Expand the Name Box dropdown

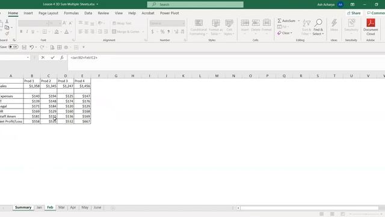pos(28,58)
